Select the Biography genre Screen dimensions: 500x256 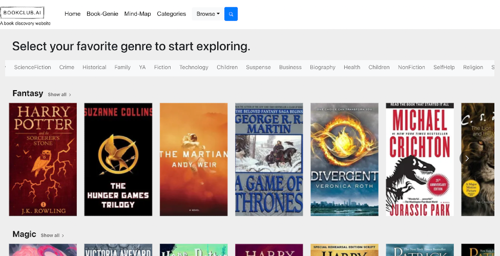pyautogui.click(x=323, y=67)
